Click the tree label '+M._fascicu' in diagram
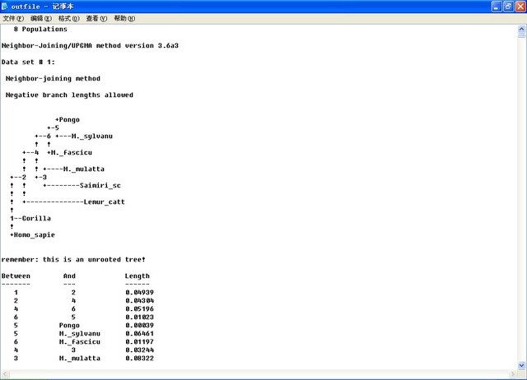 [x=69, y=153]
